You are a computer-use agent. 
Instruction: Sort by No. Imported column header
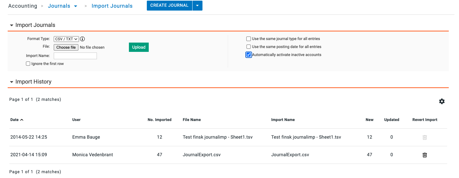click(x=160, y=120)
